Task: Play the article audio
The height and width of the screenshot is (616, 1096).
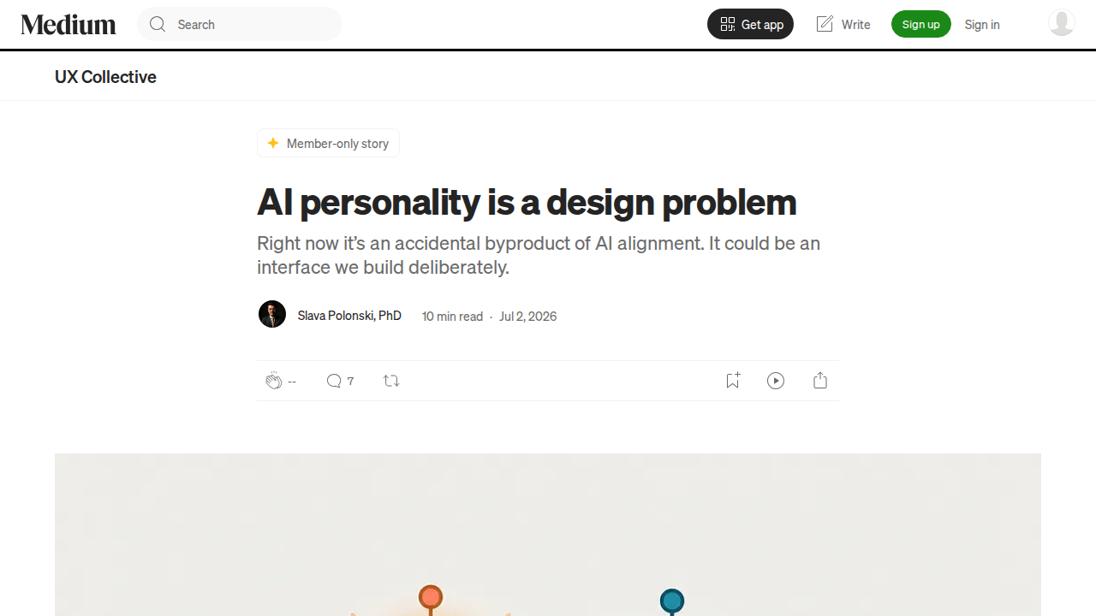Action: (x=776, y=381)
